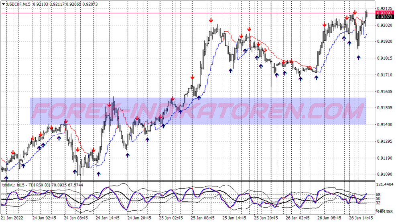Click the 21 Jan 2022 date label
Screen dimensions: 396x222
(x=12, y=218)
